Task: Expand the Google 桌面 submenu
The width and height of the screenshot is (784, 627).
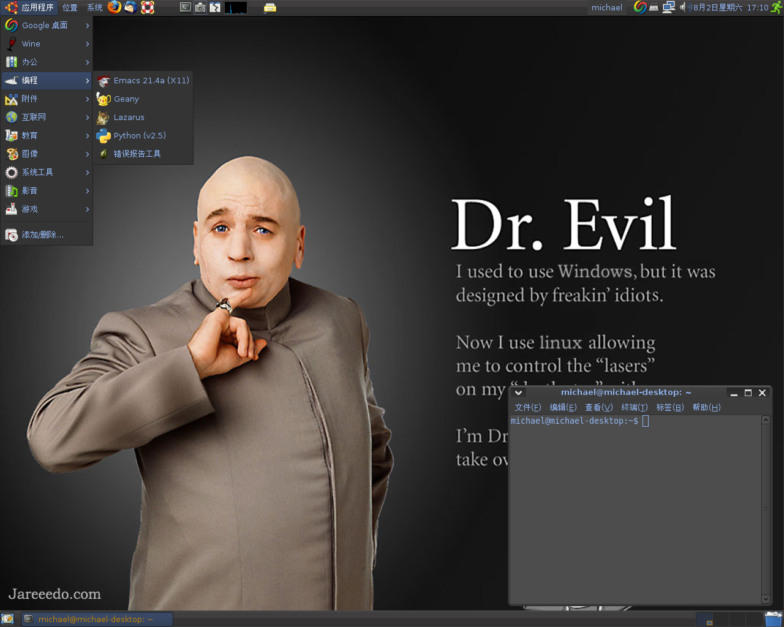Action: (x=47, y=25)
